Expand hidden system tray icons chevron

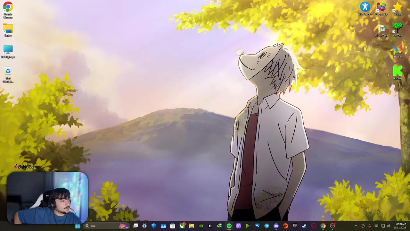tap(356, 226)
